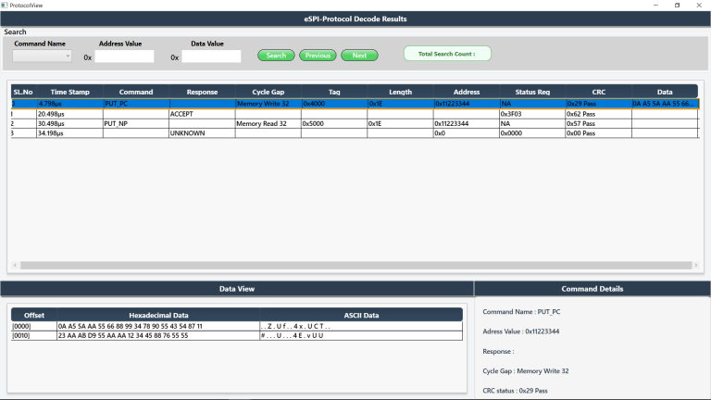This screenshot has height=400, width=711.
Task: Close the ProtocolView window
Action: pyautogui.click(x=699, y=5)
